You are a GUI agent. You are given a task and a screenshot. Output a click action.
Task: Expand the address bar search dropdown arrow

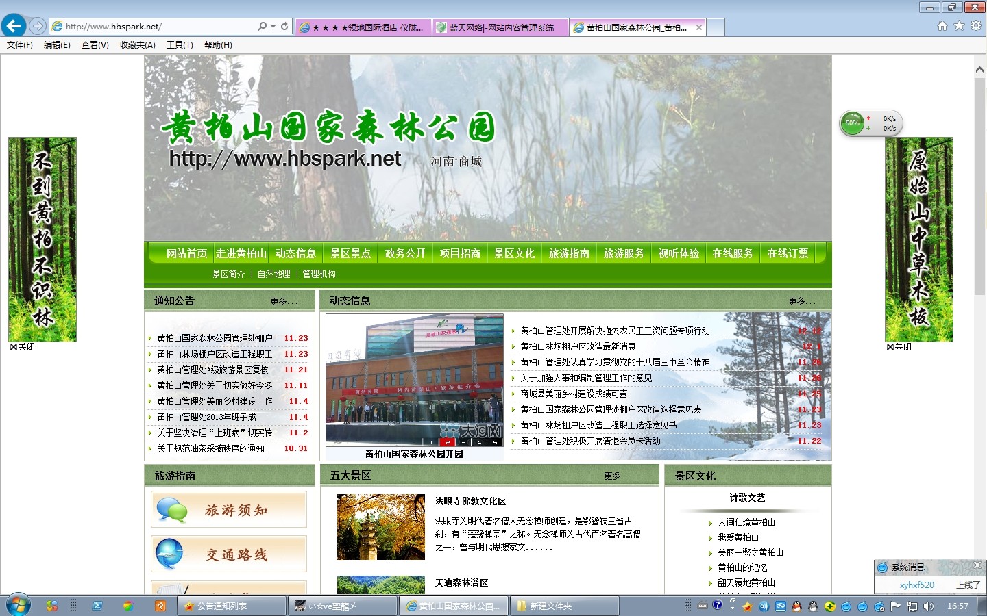click(x=273, y=26)
